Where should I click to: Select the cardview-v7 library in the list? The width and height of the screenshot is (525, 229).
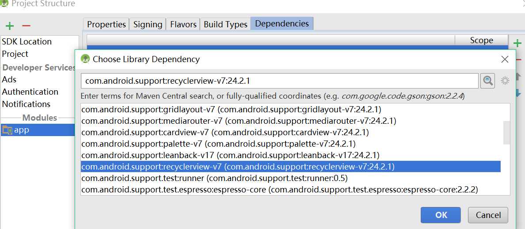[225, 132]
